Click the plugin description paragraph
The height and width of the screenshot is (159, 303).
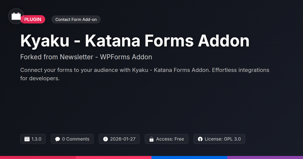pyautogui.click(x=145, y=74)
